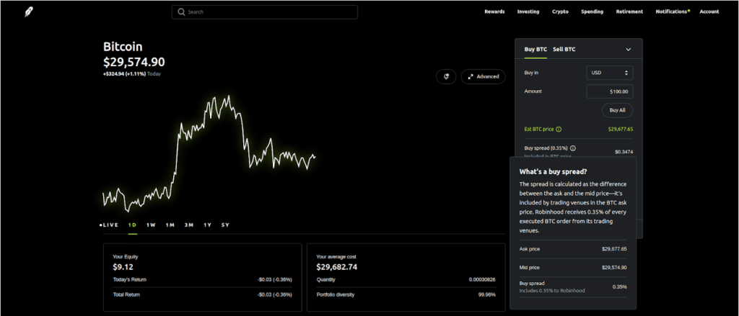Viewport: 739px width, 316px height.
Task: Open the Advanced chart view
Action: point(484,76)
